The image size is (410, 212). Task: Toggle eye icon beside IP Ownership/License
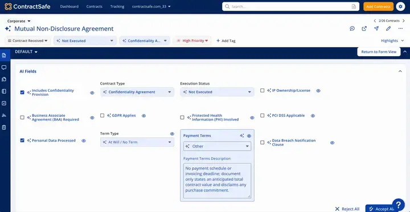click(x=318, y=91)
